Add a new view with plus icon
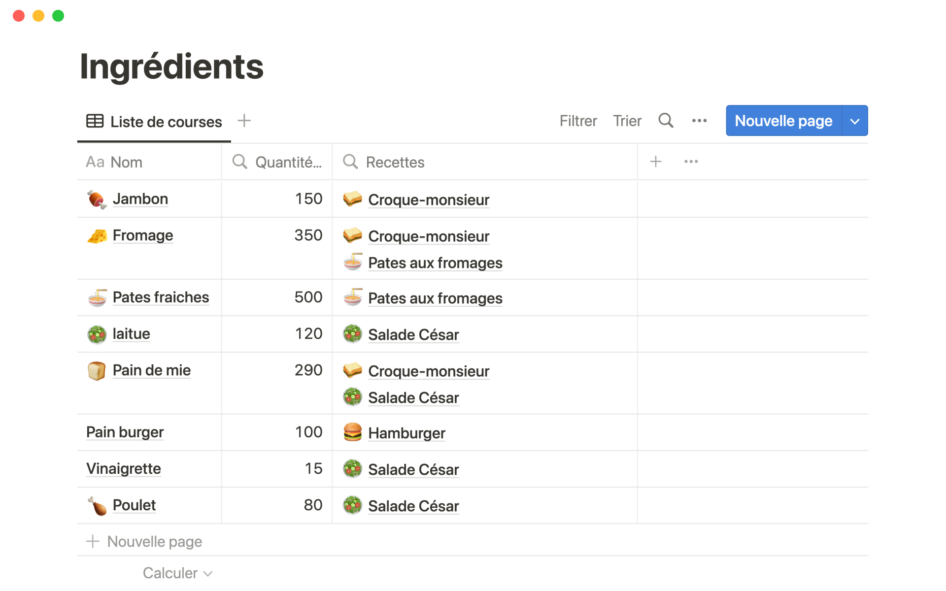Screen dimensions: 946x591 pos(244,121)
